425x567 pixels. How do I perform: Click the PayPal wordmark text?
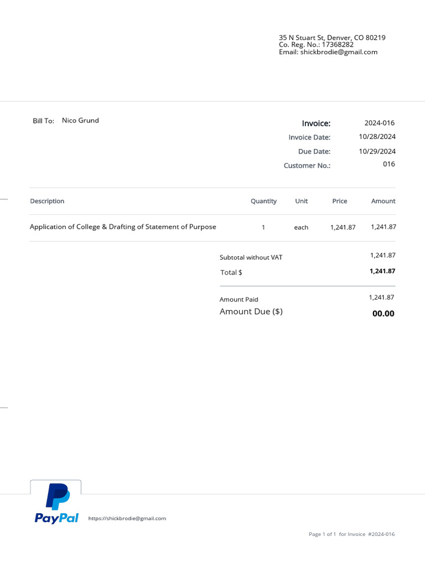56,518
